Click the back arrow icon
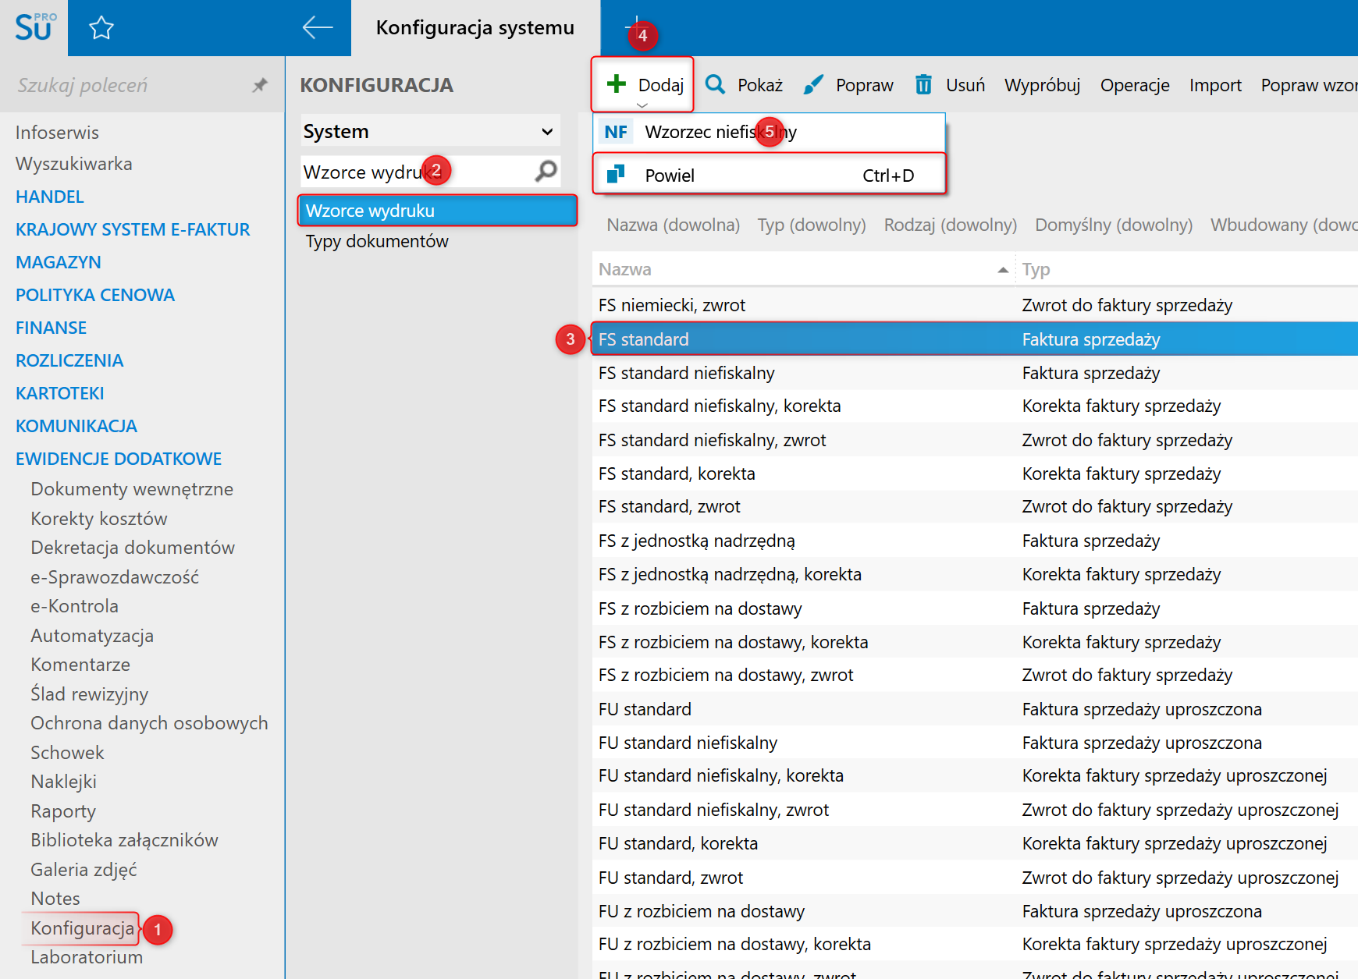This screenshot has height=979, width=1358. tap(318, 27)
